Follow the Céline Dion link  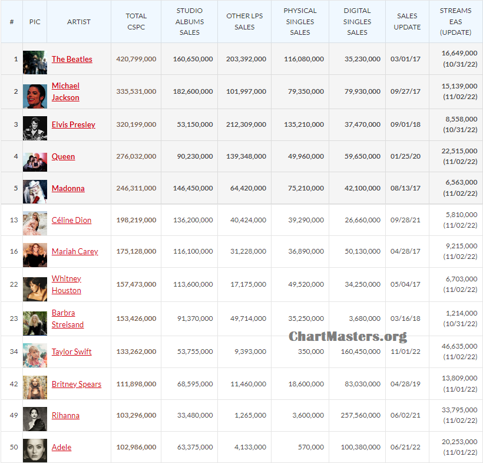[x=71, y=220]
